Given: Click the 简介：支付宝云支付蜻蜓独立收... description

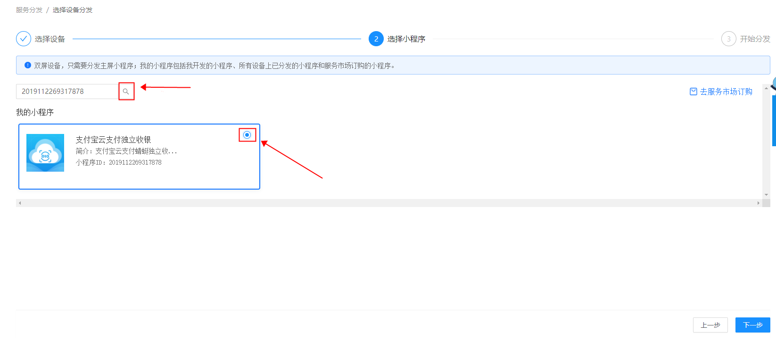Looking at the screenshot, I should [x=126, y=151].
